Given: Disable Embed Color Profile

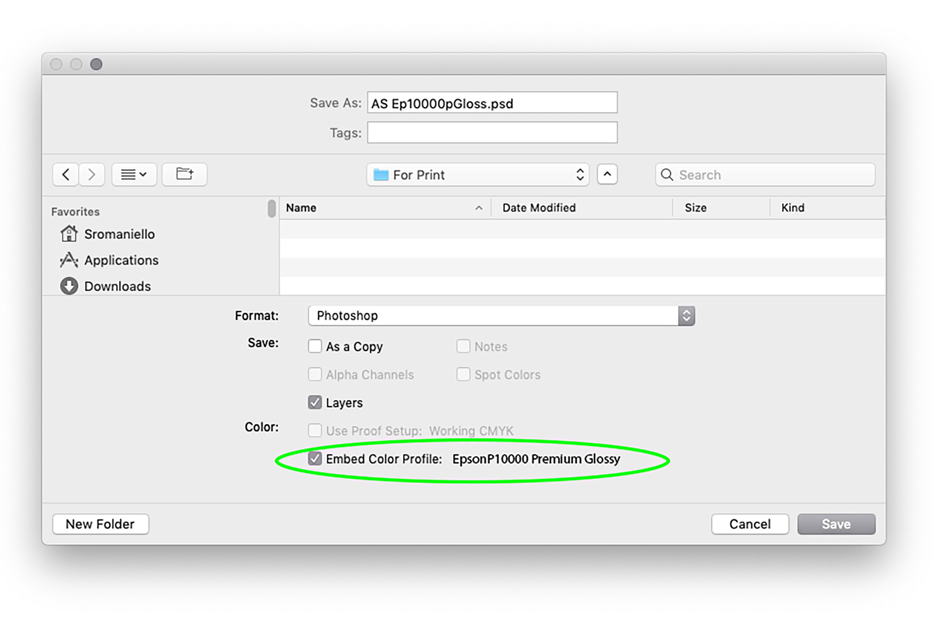Looking at the screenshot, I should coord(315,459).
